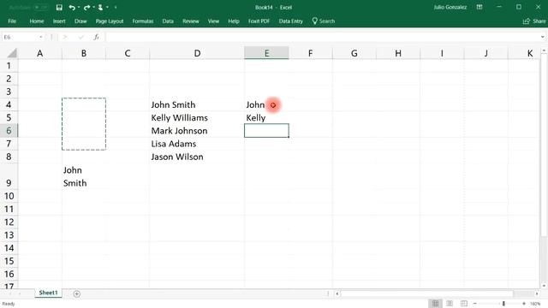The width and height of the screenshot is (548, 308).
Task: Open the Data Entry ribbon tab
Action: tap(291, 21)
